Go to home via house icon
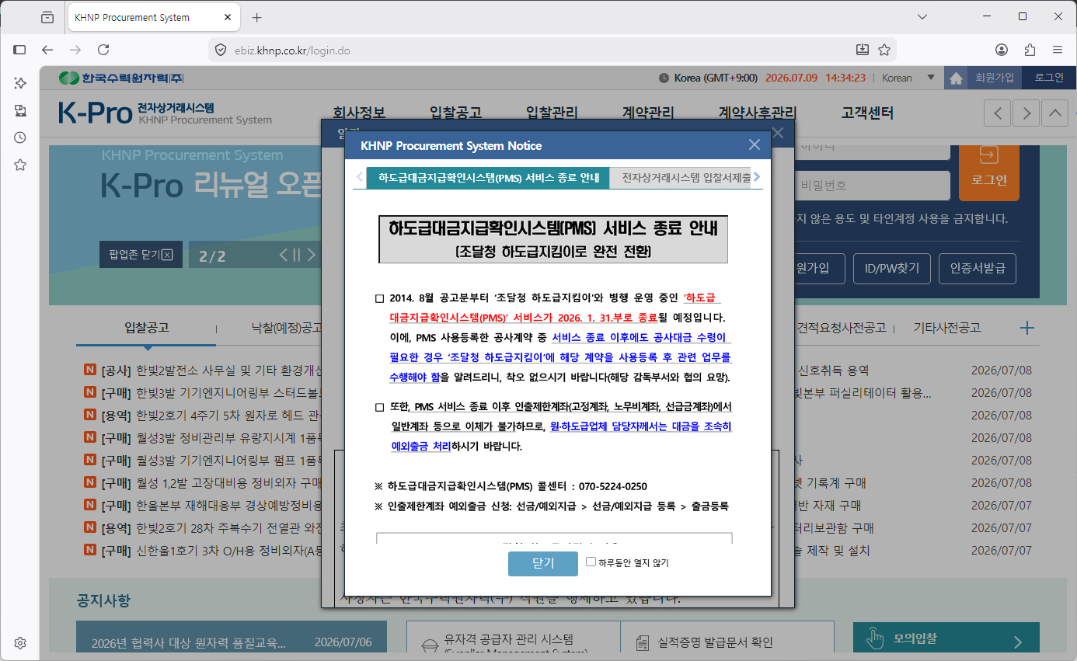Image resolution: width=1077 pixels, height=661 pixels. (956, 78)
